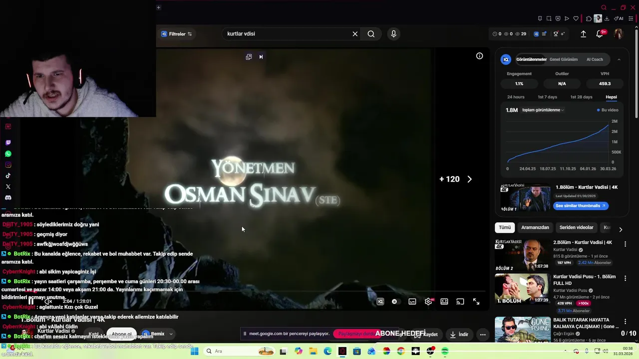Unmute the video volume icon
Screen dimensions: 639x359
point(48,301)
